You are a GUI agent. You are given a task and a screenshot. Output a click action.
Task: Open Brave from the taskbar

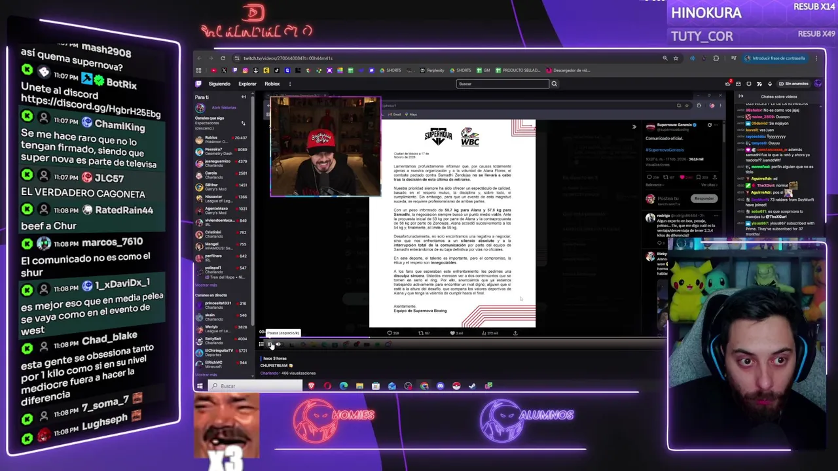coord(311,386)
